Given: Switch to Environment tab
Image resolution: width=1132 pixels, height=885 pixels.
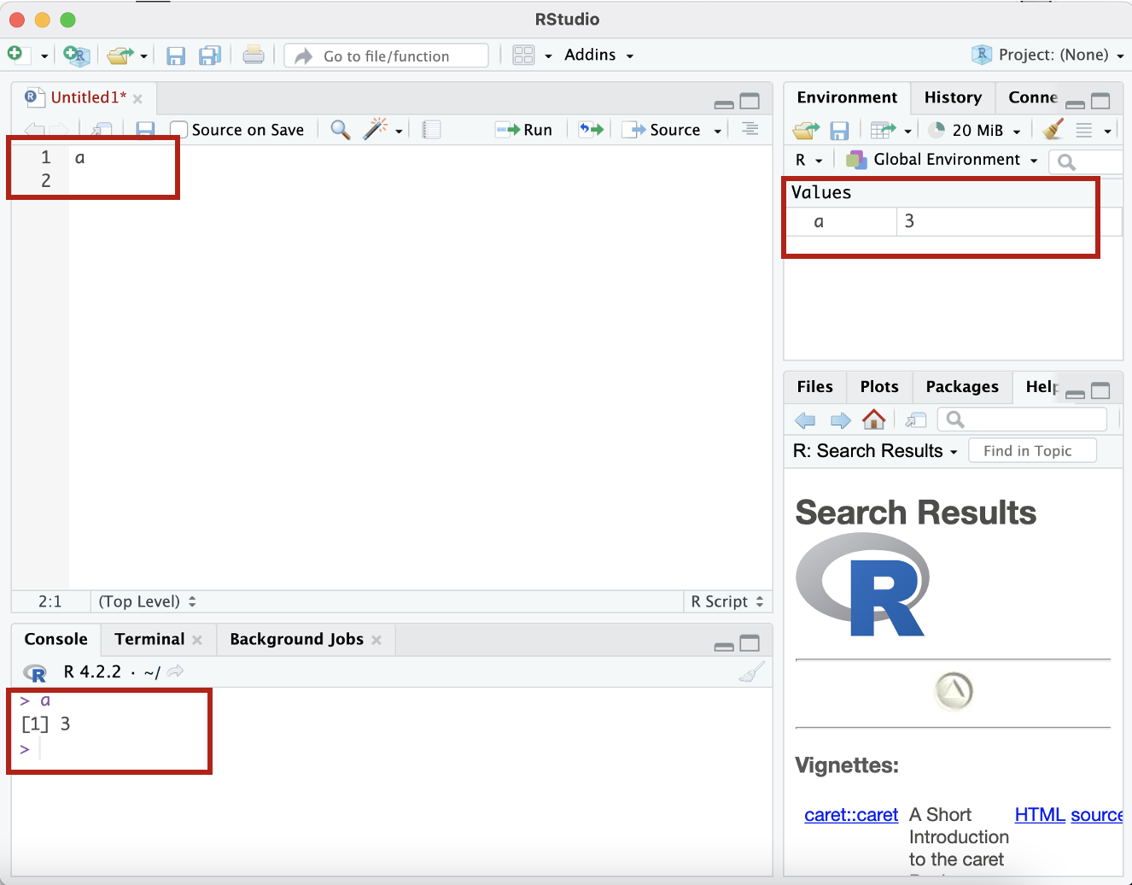Looking at the screenshot, I should pos(847,97).
